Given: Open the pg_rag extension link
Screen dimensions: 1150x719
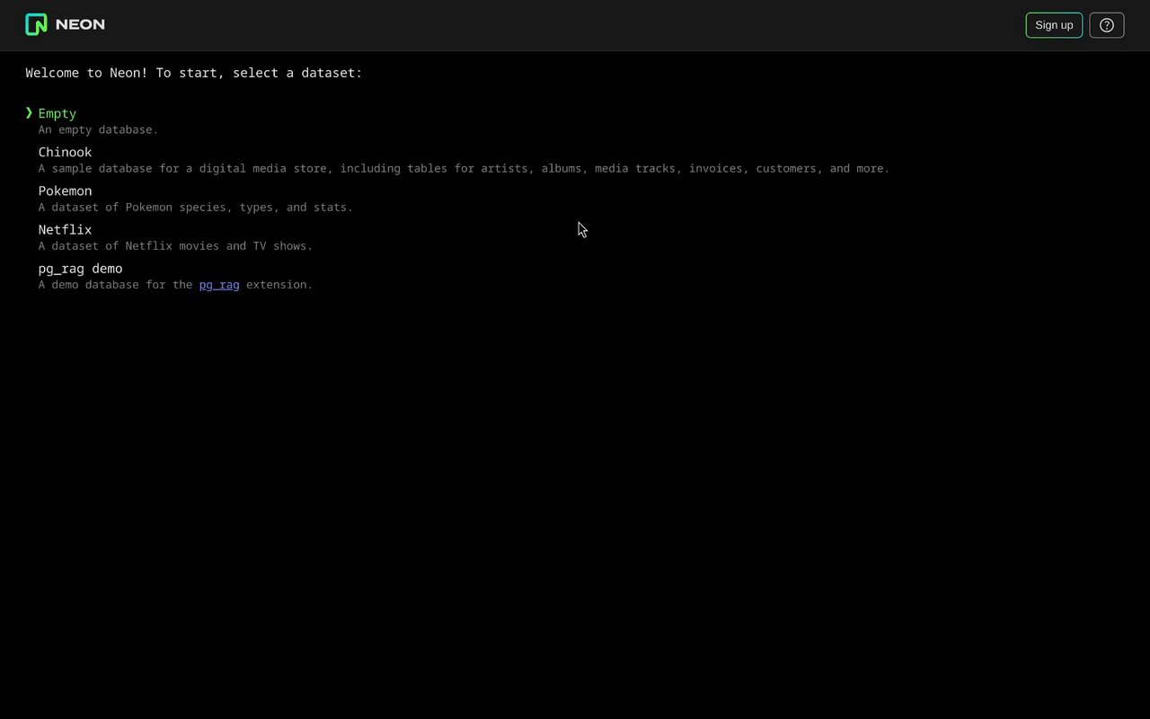Looking at the screenshot, I should [x=219, y=285].
